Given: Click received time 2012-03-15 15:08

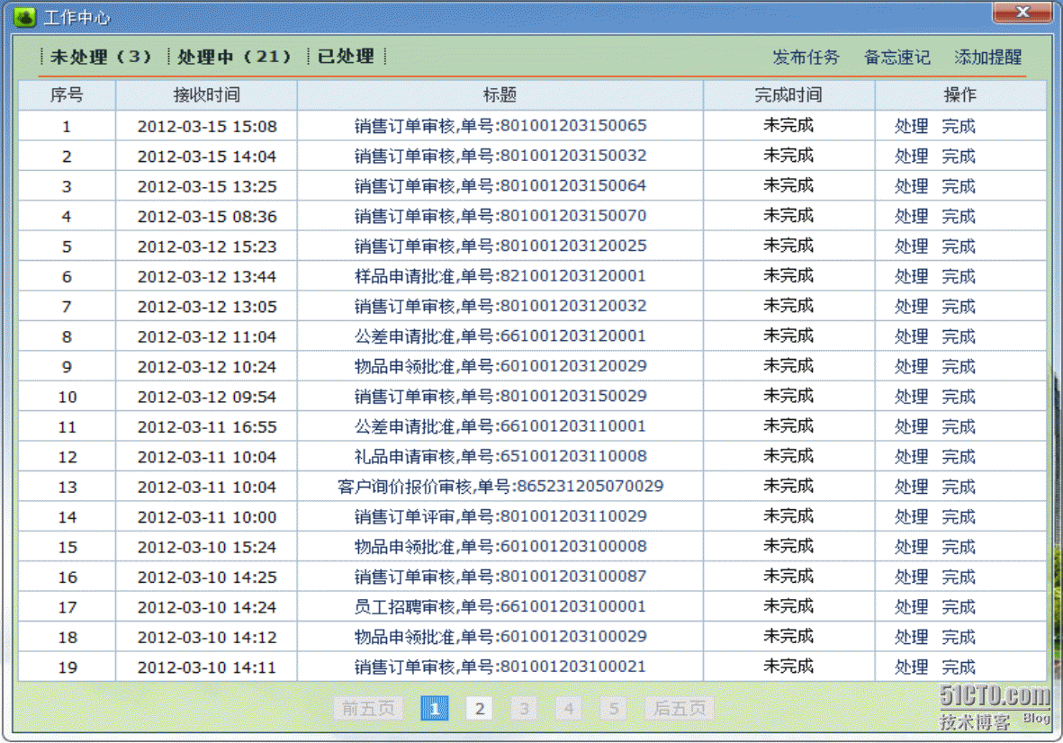Looking at the screenshot, I should click(207, 127).
